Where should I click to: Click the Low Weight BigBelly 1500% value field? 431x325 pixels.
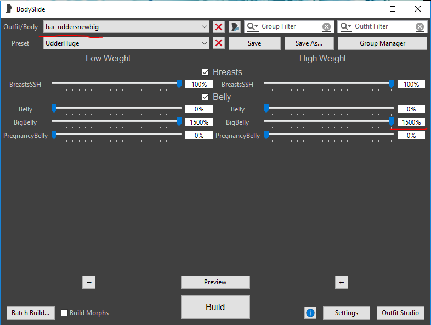click(x=199, y=122)
